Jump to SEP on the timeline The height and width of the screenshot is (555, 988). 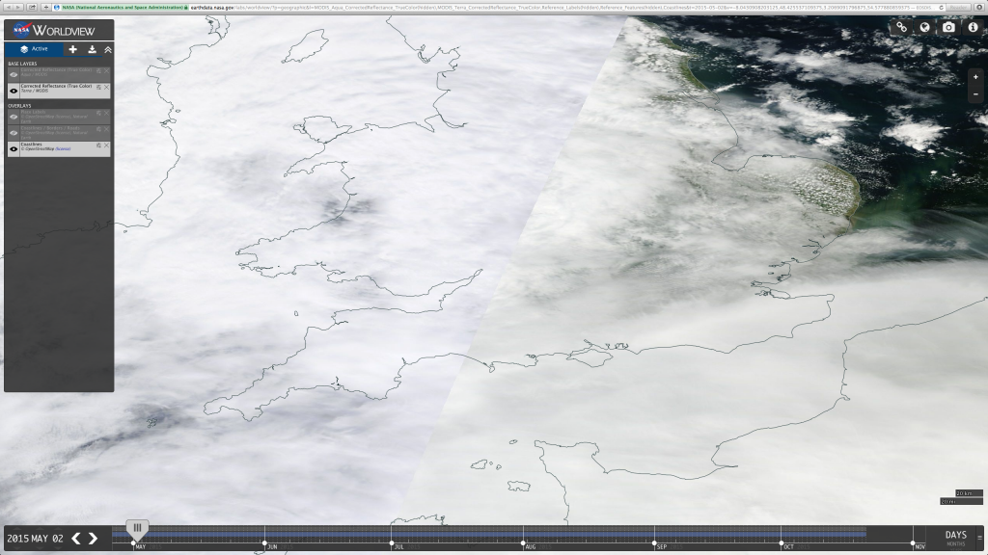point(662,547)
